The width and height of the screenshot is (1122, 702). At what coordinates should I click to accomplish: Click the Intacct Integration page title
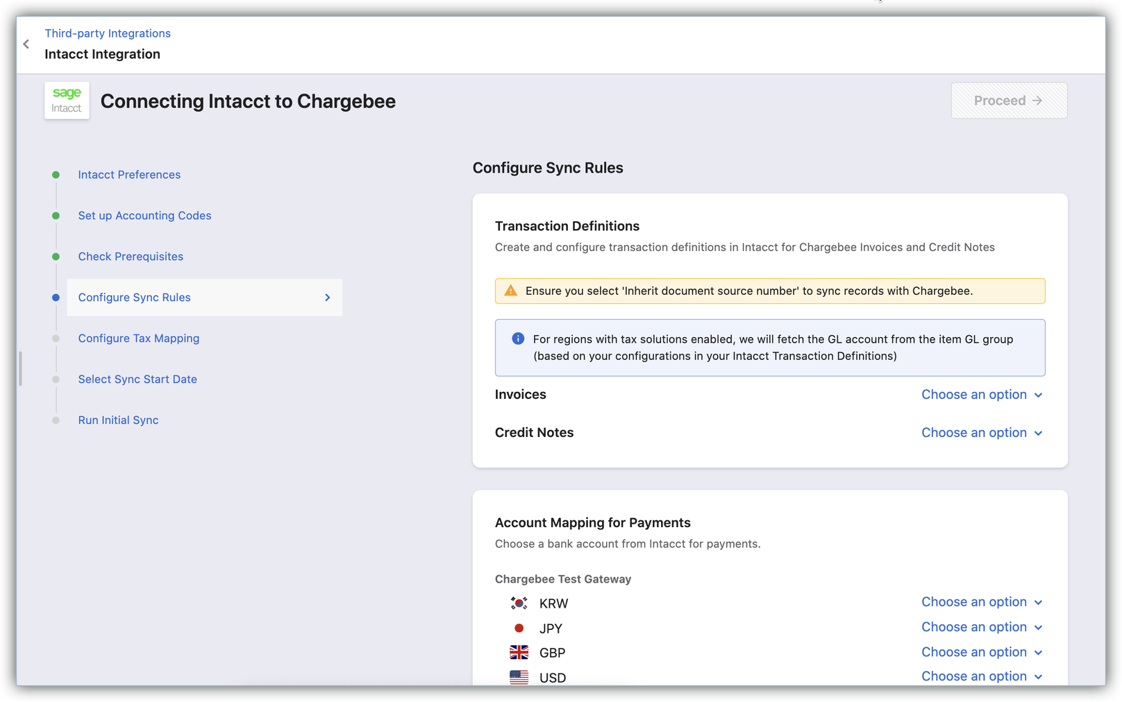point(102,54)
